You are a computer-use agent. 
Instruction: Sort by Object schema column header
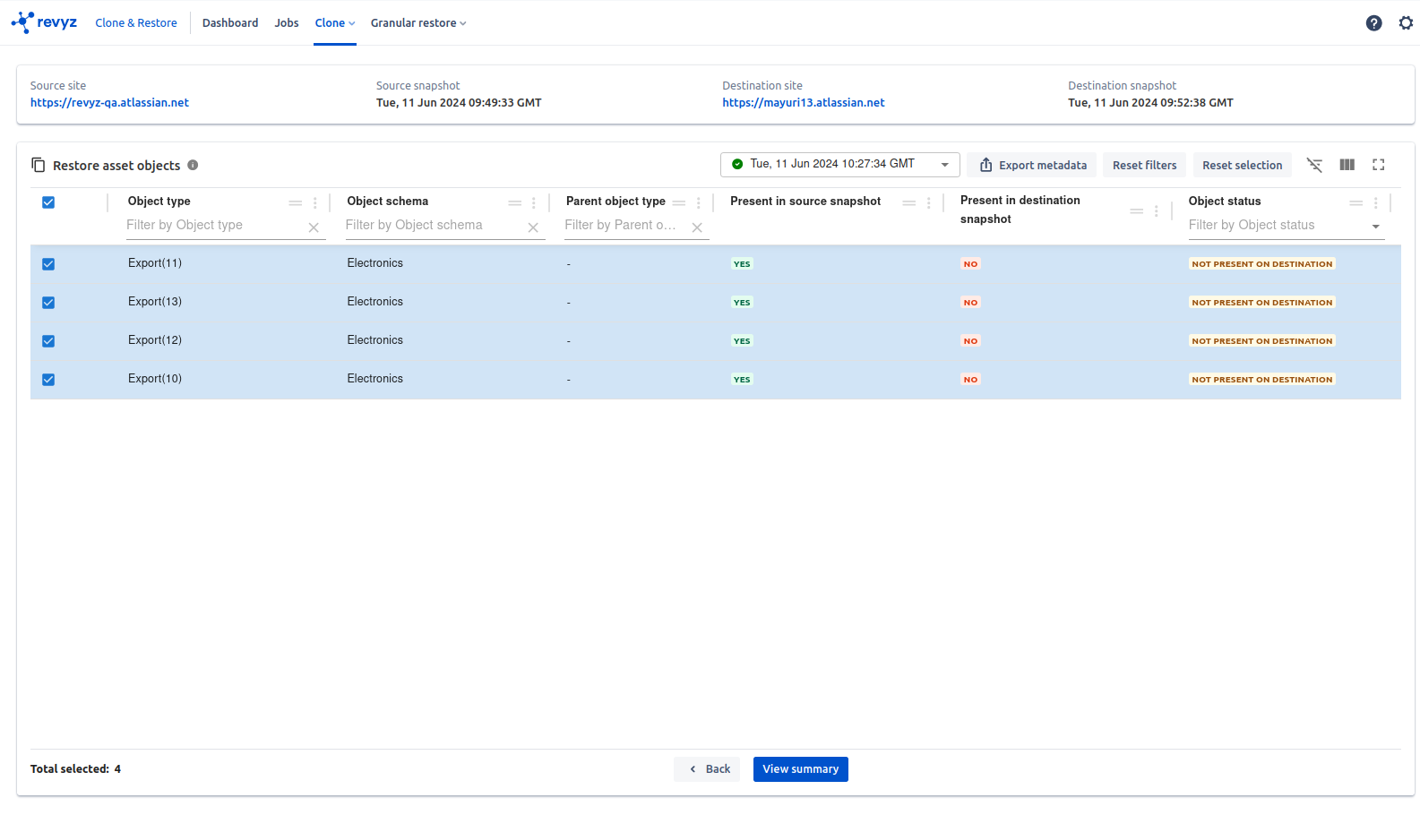tap(388, 202)
